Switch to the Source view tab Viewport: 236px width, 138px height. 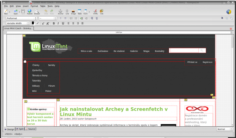30,129
